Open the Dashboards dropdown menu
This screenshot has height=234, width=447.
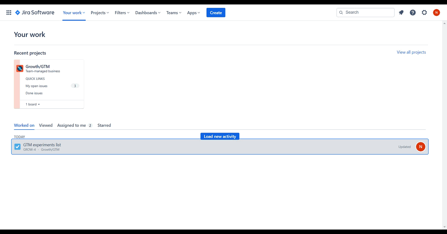(x=148, y=13)
